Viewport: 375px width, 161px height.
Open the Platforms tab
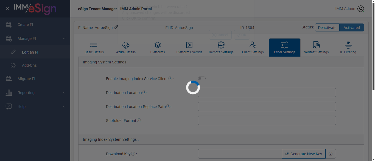pyautogui.click(x=158, y=48)
